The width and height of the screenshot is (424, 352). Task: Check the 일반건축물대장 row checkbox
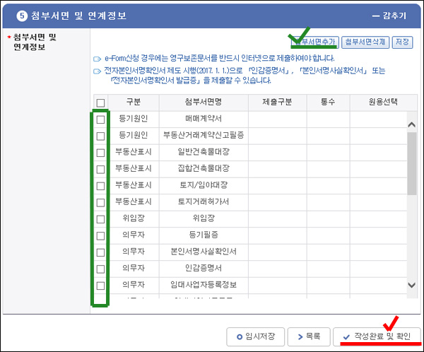[100, 153]
